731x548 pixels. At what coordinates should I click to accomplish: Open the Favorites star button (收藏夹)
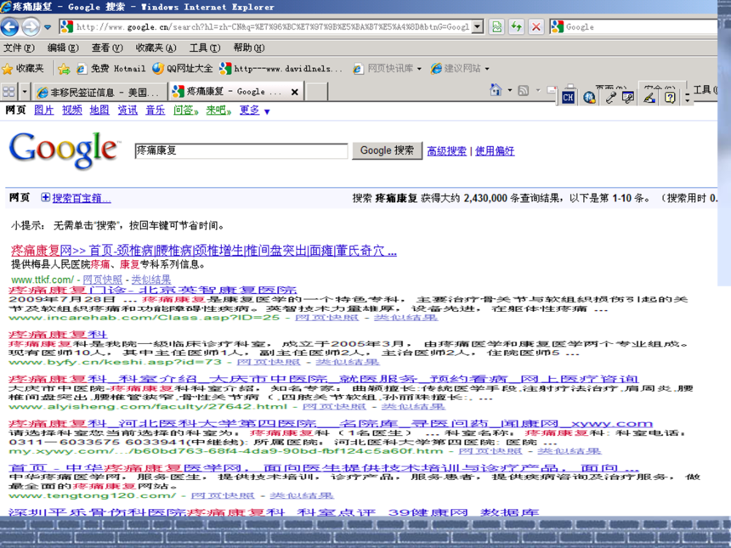coord(24,69)
